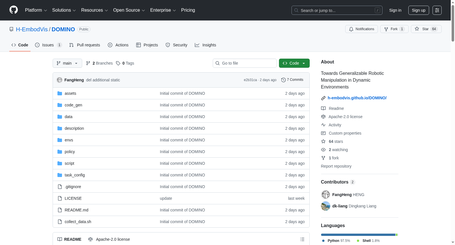Switch to the Security tab
Image resolution: width=455 pixels, height=245 pixels.
tap(176, 45)
